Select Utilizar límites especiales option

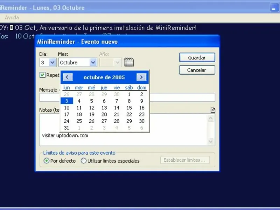tap(83, 161)
